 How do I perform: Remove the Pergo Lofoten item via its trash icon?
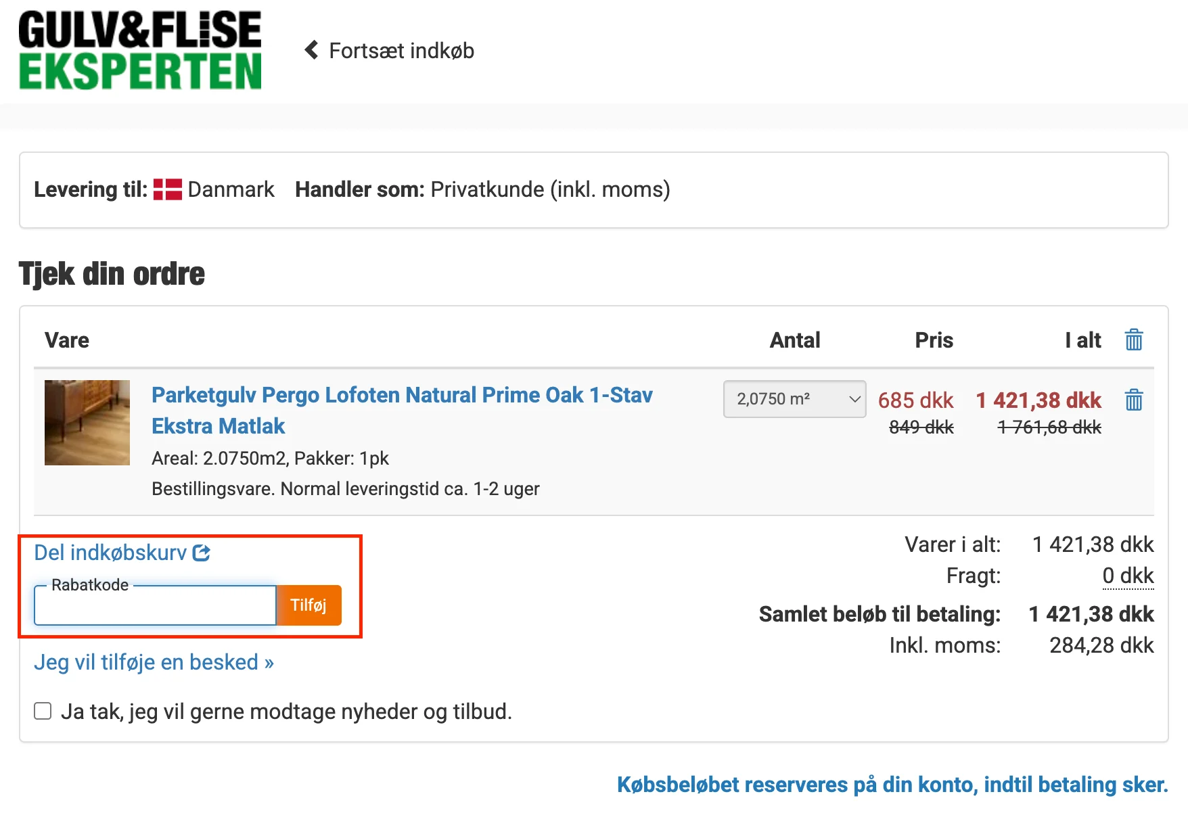(1133, 400)
